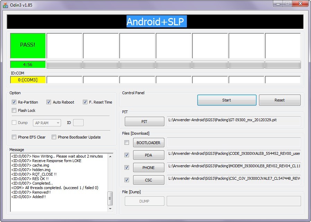The image size is (311, 222).
Task: Click the PDA file button
Action: 148,155
